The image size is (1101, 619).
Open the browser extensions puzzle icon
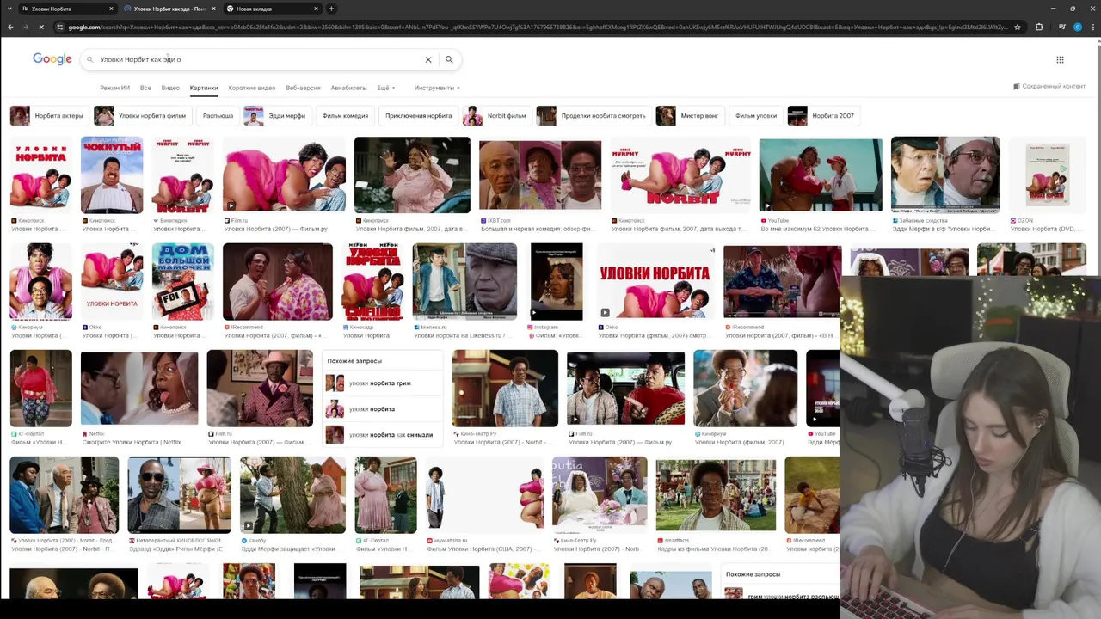pyautogui.click(x=1039, y=27)
